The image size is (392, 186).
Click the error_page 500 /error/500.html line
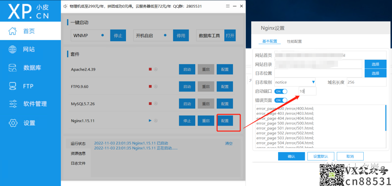click(285, 123)
